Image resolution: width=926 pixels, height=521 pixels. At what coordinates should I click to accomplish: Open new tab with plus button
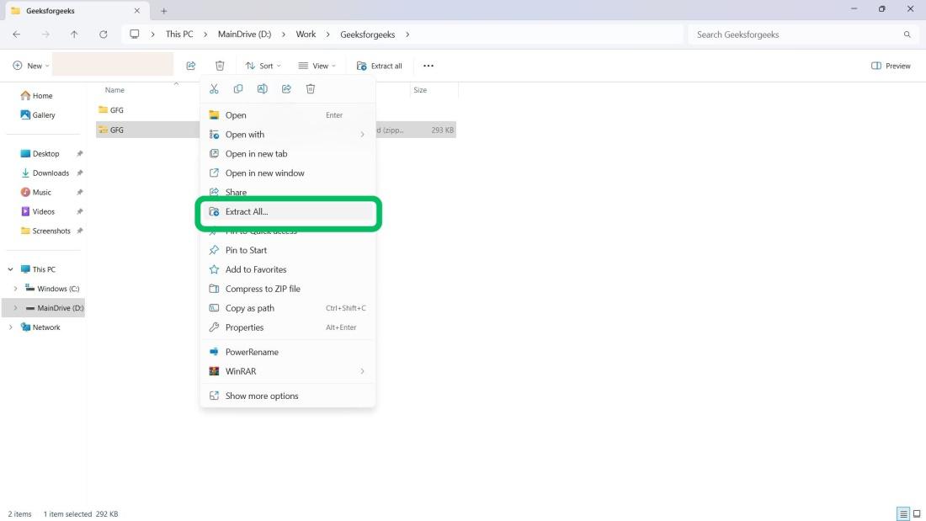[163, 11]
